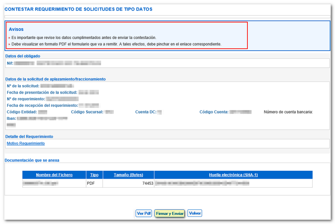Click the blurred SHA-1 hash value cell

[202, 184]
